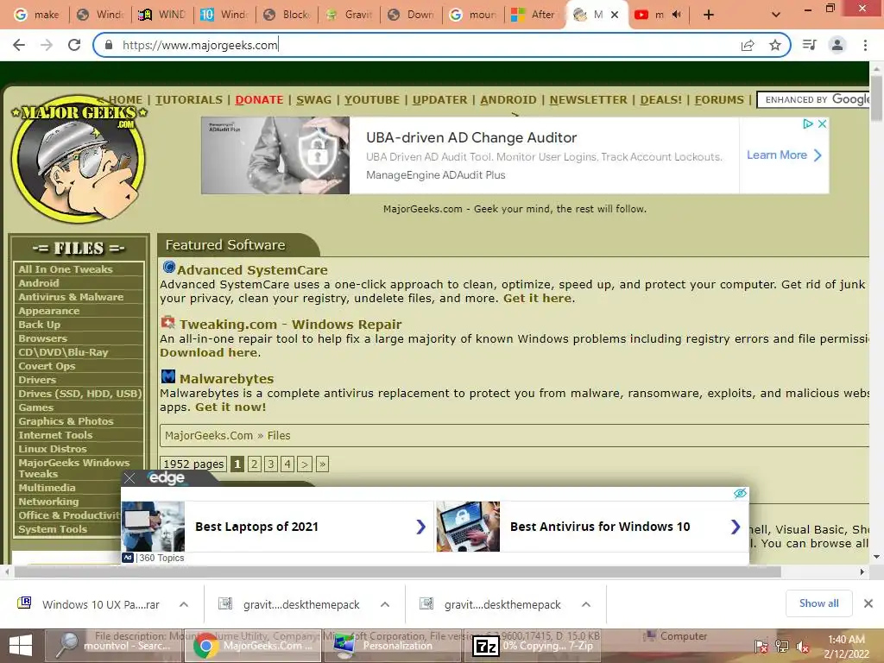This screenshot has height=663, width=884.
Task: Expand options for first gravit deskthemepack download
Action: [x=385, y=604]
